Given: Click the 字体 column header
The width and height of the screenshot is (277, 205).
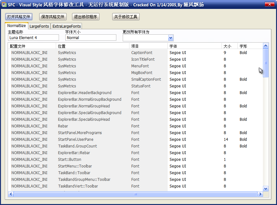Looking at the screenshot, I should coord(194,46).
